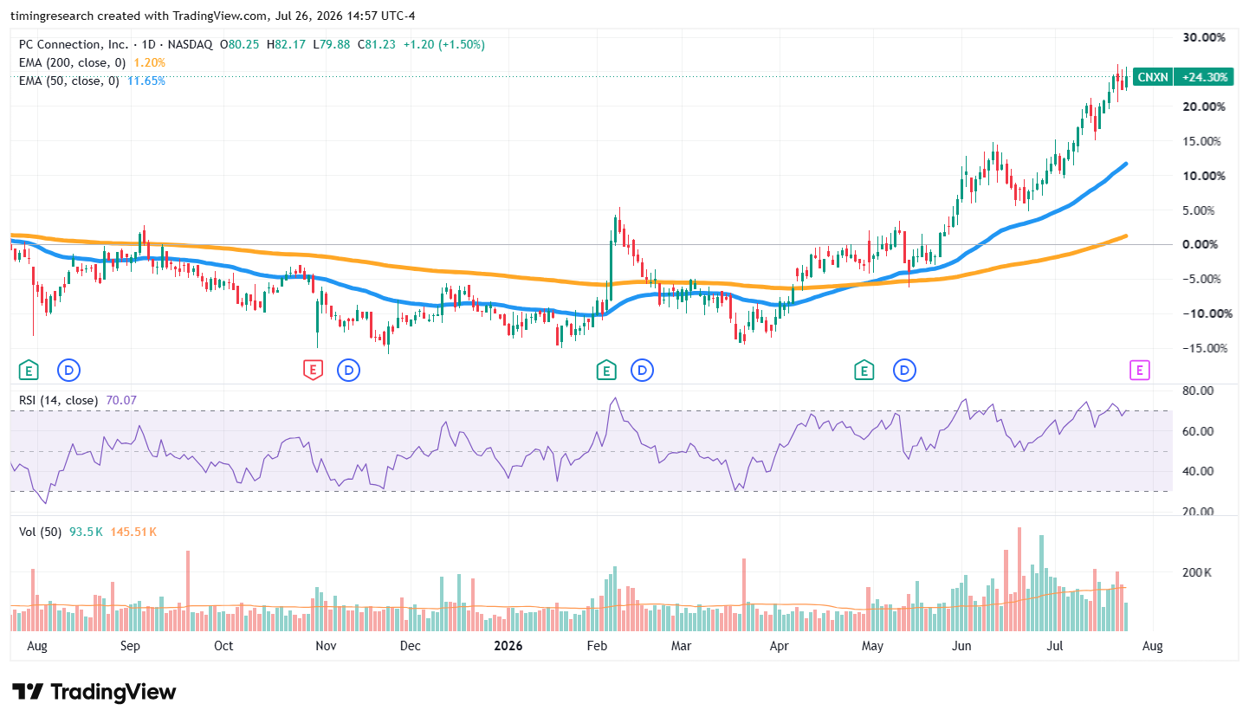Viewport: 1249px width, 723px height.
Task: Click the Feb label on the time axis
Action: click(x=597, y=646)
